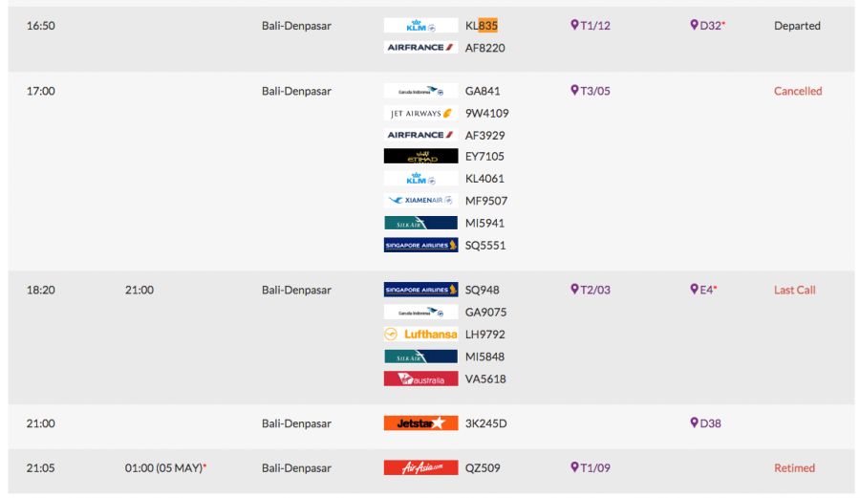This screenshot has height=498, width=860.
Task: Click the KLM logo beside KL4061
Action: coord(420,179)
